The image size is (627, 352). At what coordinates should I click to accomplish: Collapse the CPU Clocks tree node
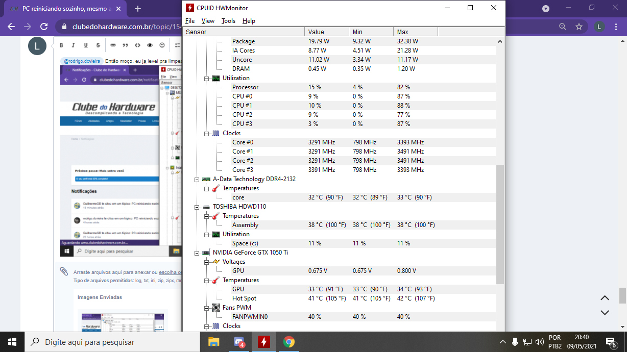point(207,133)
